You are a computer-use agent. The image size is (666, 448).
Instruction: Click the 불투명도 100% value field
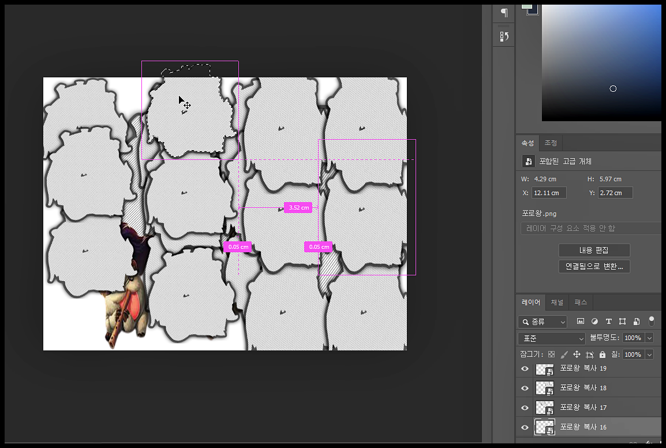tap(633, 338)
